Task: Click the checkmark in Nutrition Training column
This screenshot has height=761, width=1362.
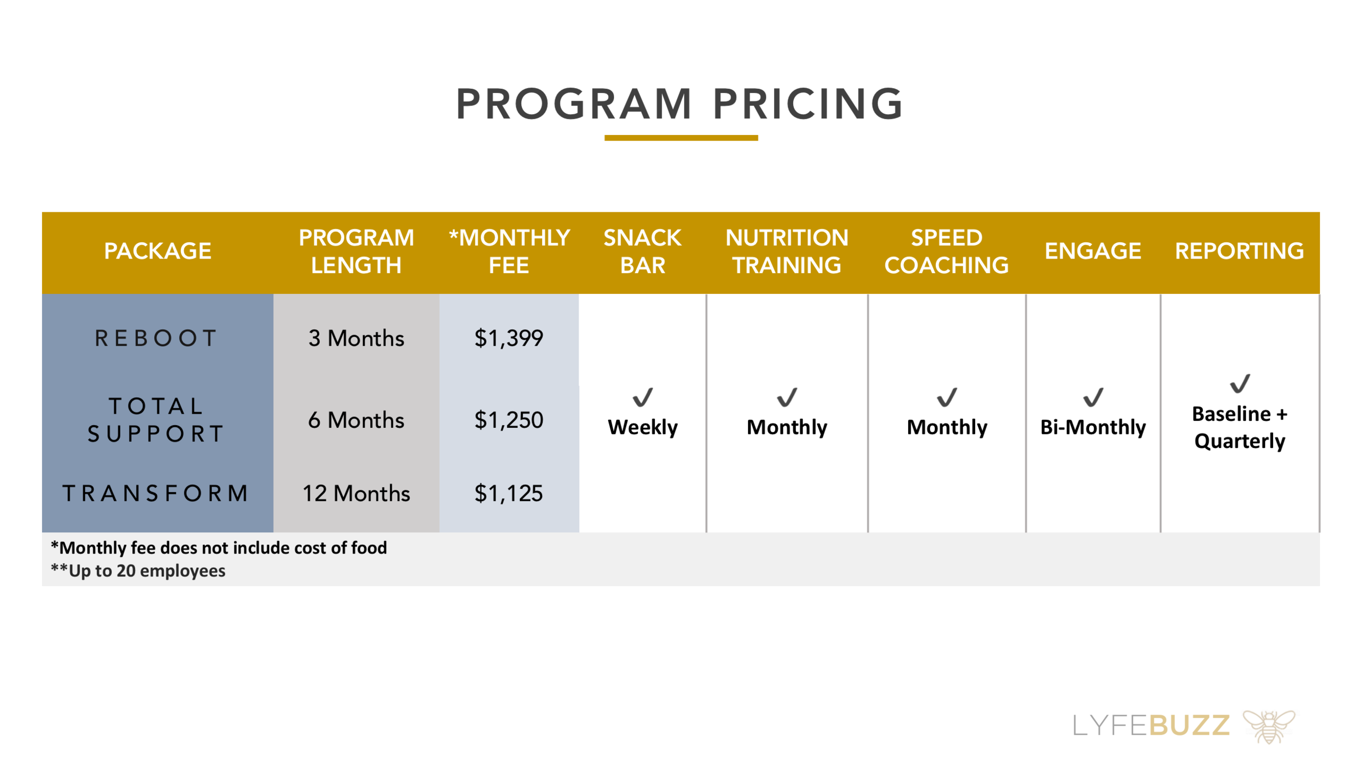Action: (x=787, y=397)
